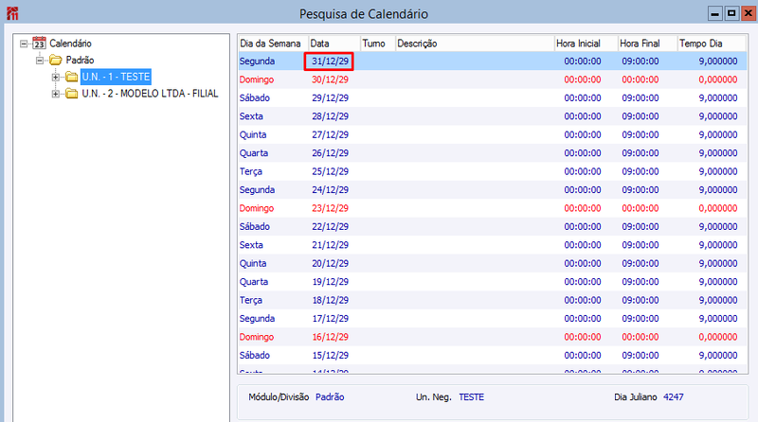Select the date 20/12/29

pos(330,263)
